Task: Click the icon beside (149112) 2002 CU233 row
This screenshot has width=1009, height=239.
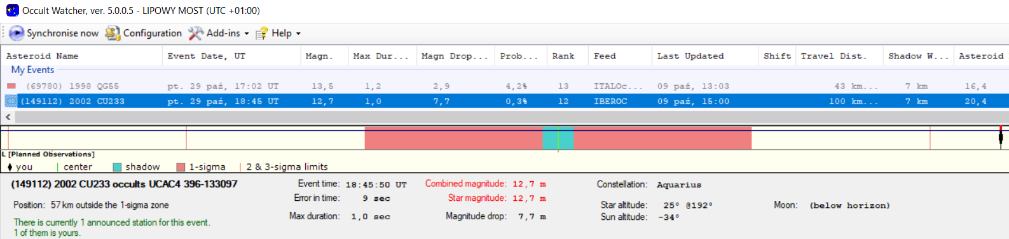Action: (11, 101)
